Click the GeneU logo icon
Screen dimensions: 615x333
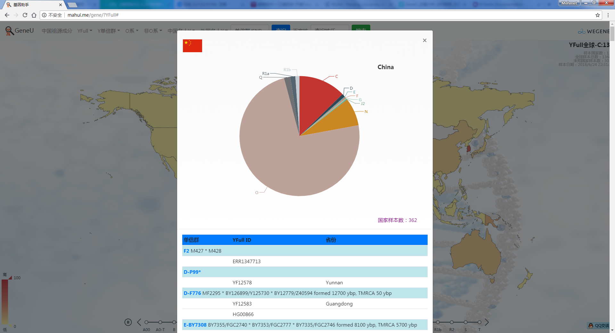[x=9, y=31]
